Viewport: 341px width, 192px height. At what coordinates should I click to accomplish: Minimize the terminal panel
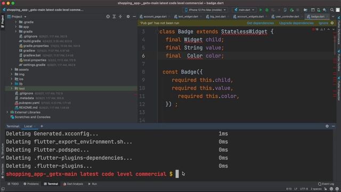(333, 126)
